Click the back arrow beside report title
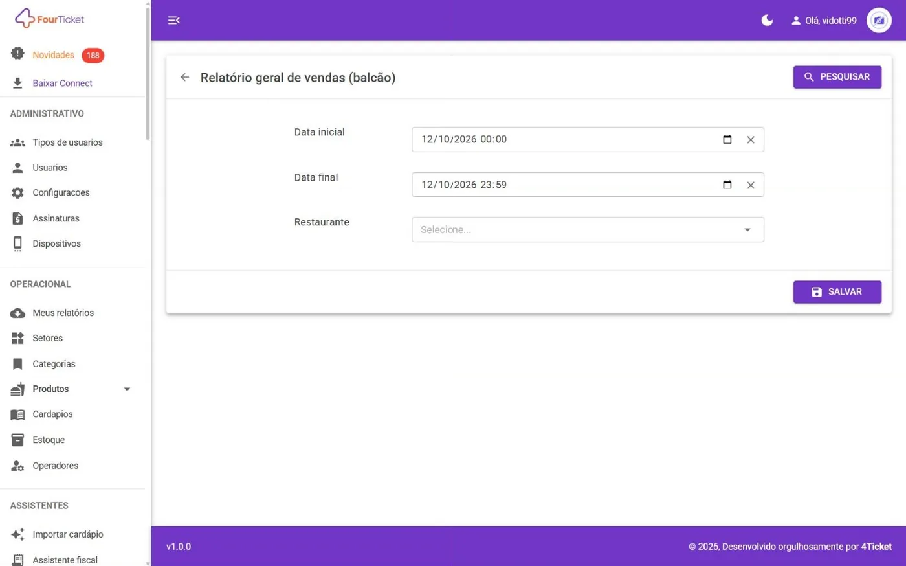The image size is (906, 566). [185, 77]
